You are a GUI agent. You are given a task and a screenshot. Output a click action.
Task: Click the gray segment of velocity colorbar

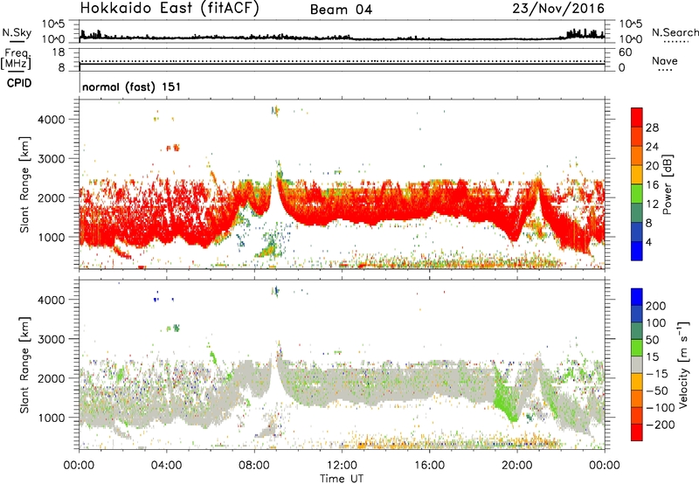tap(637, 364)
